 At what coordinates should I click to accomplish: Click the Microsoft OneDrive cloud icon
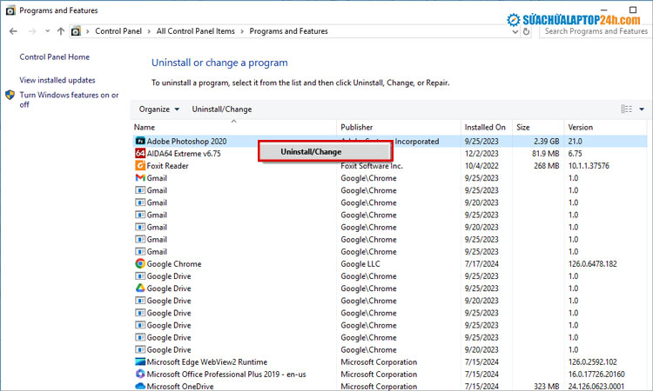139,386
